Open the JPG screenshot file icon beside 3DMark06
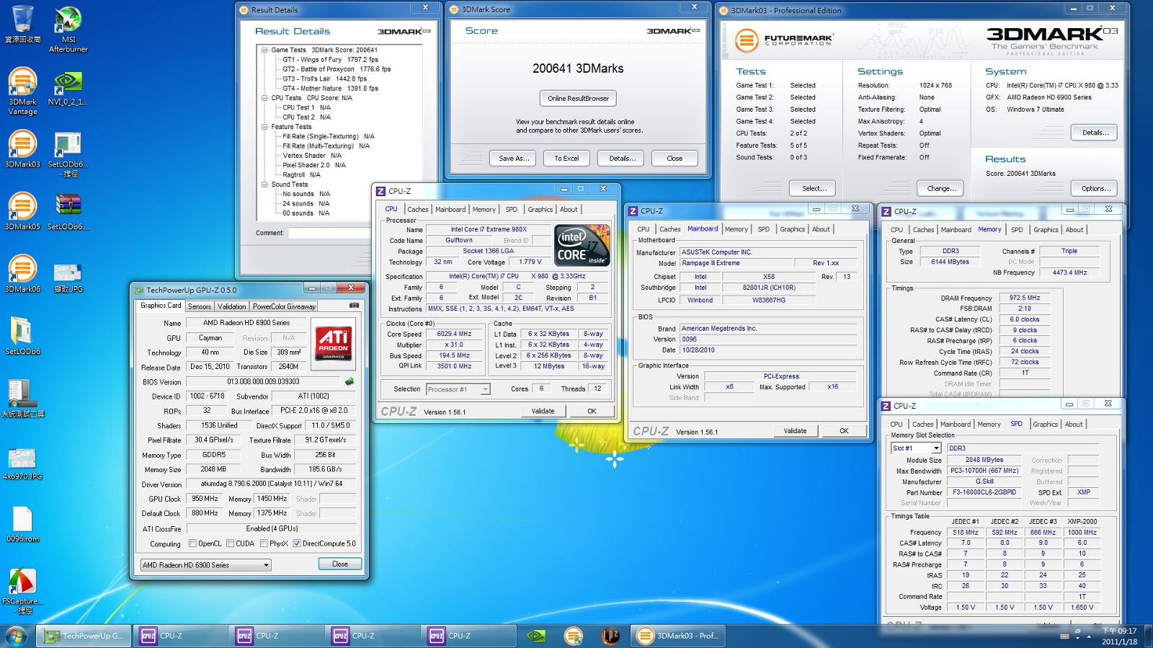This screenshot has height=648, width=1153. pyautogui.click(x=68, y=278)
